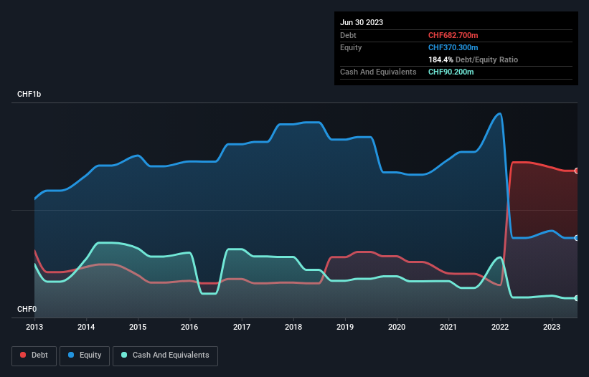Click the Equity row label in tooltip
589x377 pixels.
(351, 47)
